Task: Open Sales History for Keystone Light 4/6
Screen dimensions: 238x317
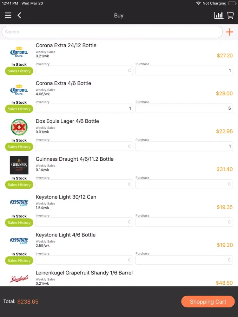Action: 19,261
